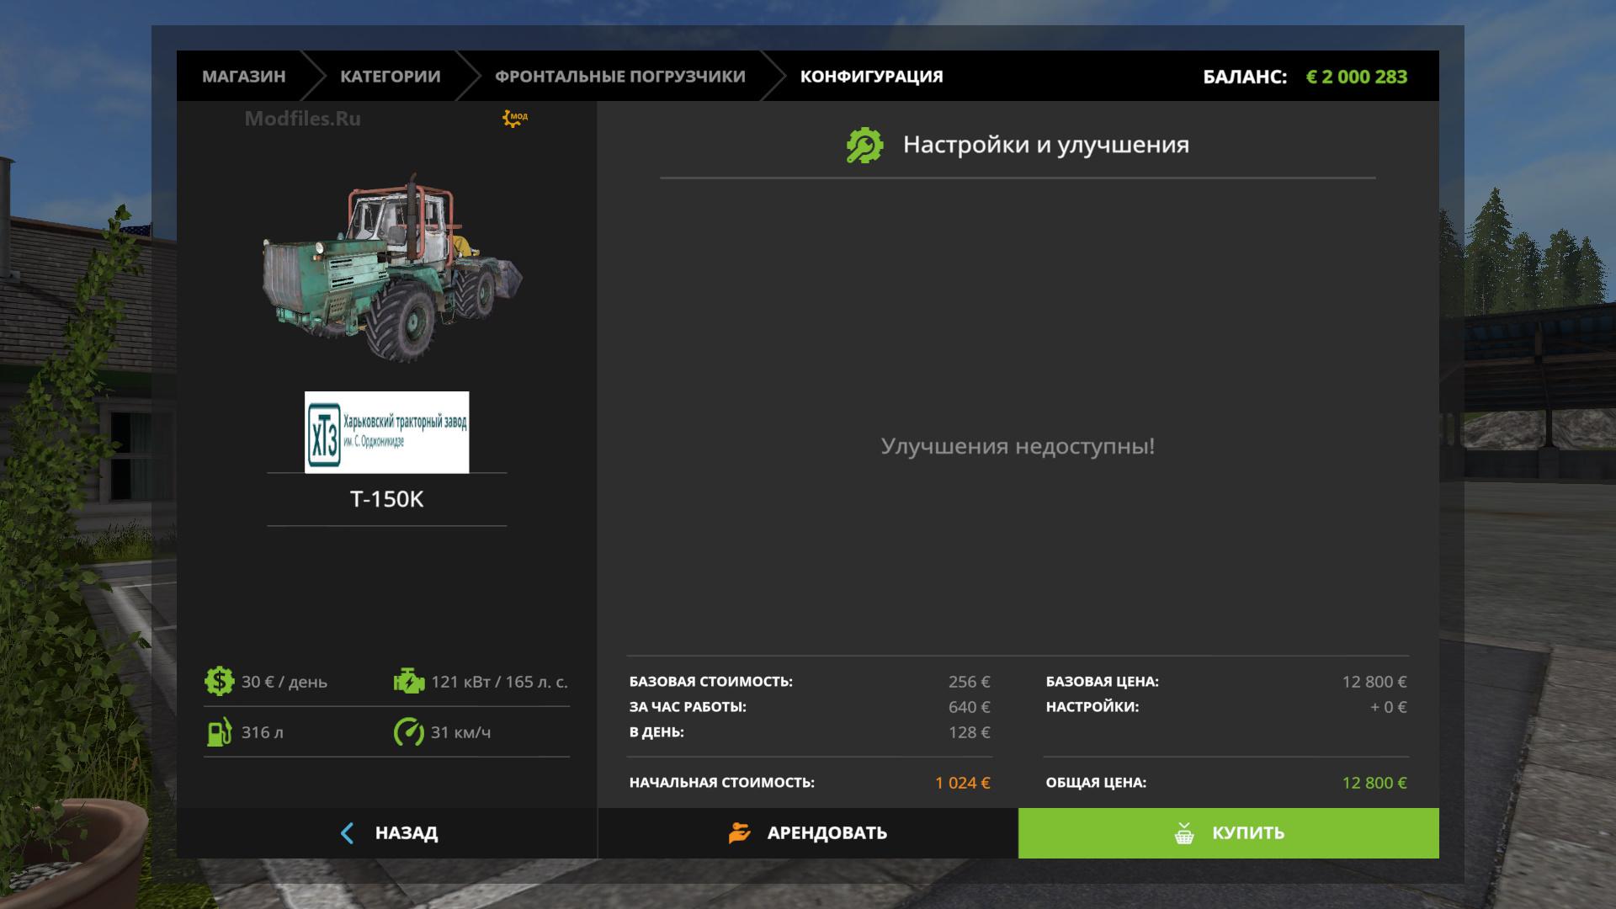The image size is (1616, 909).
Task: Select ФРОНТАЛЬНЫЕ ПОГРУЗЧИКИ breadcrumb
Action: (x=619, y=77)
